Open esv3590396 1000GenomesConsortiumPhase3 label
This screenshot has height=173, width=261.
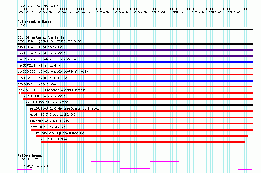pyautogui.click(x=54, y=90)
